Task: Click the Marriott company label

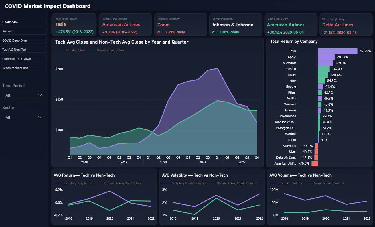Action: click(290, 134)
